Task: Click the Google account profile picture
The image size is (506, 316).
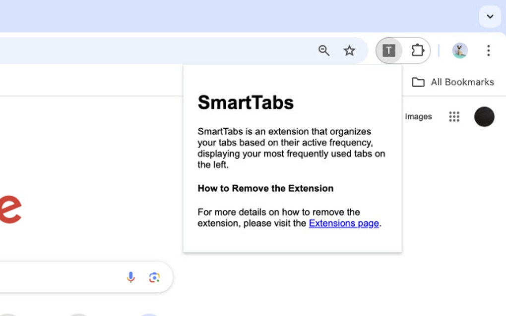Action: click(x=484, y=116)
